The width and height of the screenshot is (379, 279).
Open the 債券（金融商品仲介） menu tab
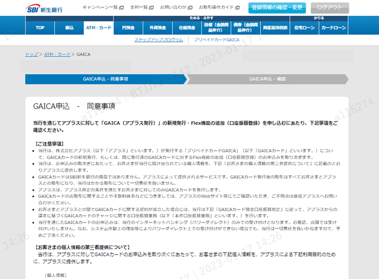[x=245, y=28]
